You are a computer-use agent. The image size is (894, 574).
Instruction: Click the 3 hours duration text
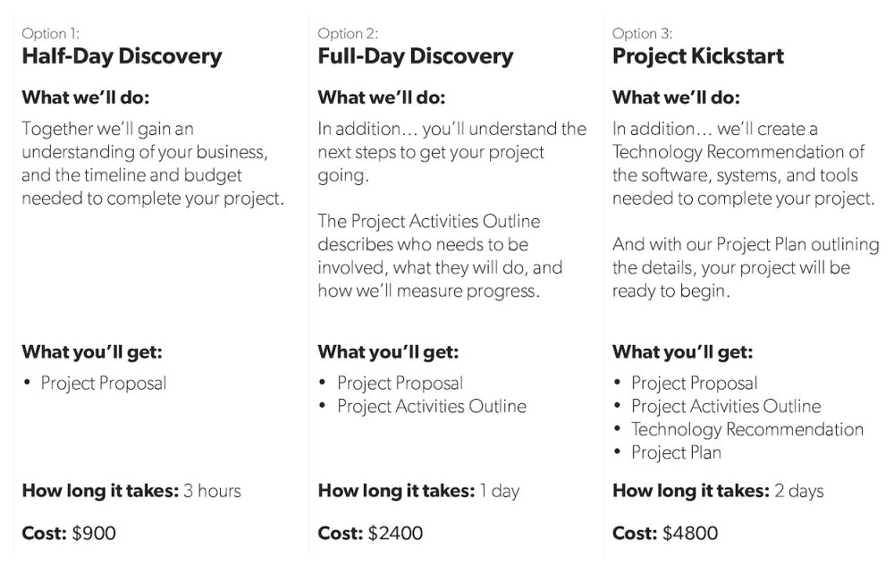(212, 491)
